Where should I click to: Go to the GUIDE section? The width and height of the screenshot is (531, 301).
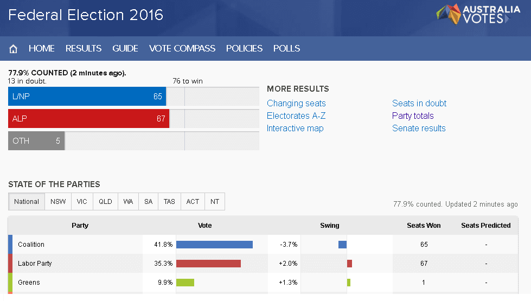125,48
